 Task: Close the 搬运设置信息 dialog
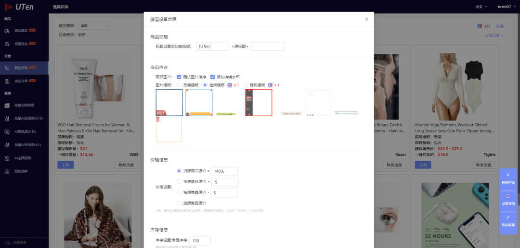pos(366,19)
